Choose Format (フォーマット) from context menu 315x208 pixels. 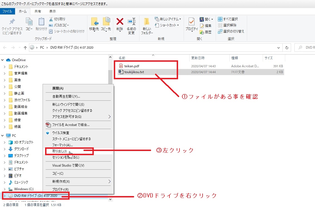pyautogui.click(x=63, y=145)
